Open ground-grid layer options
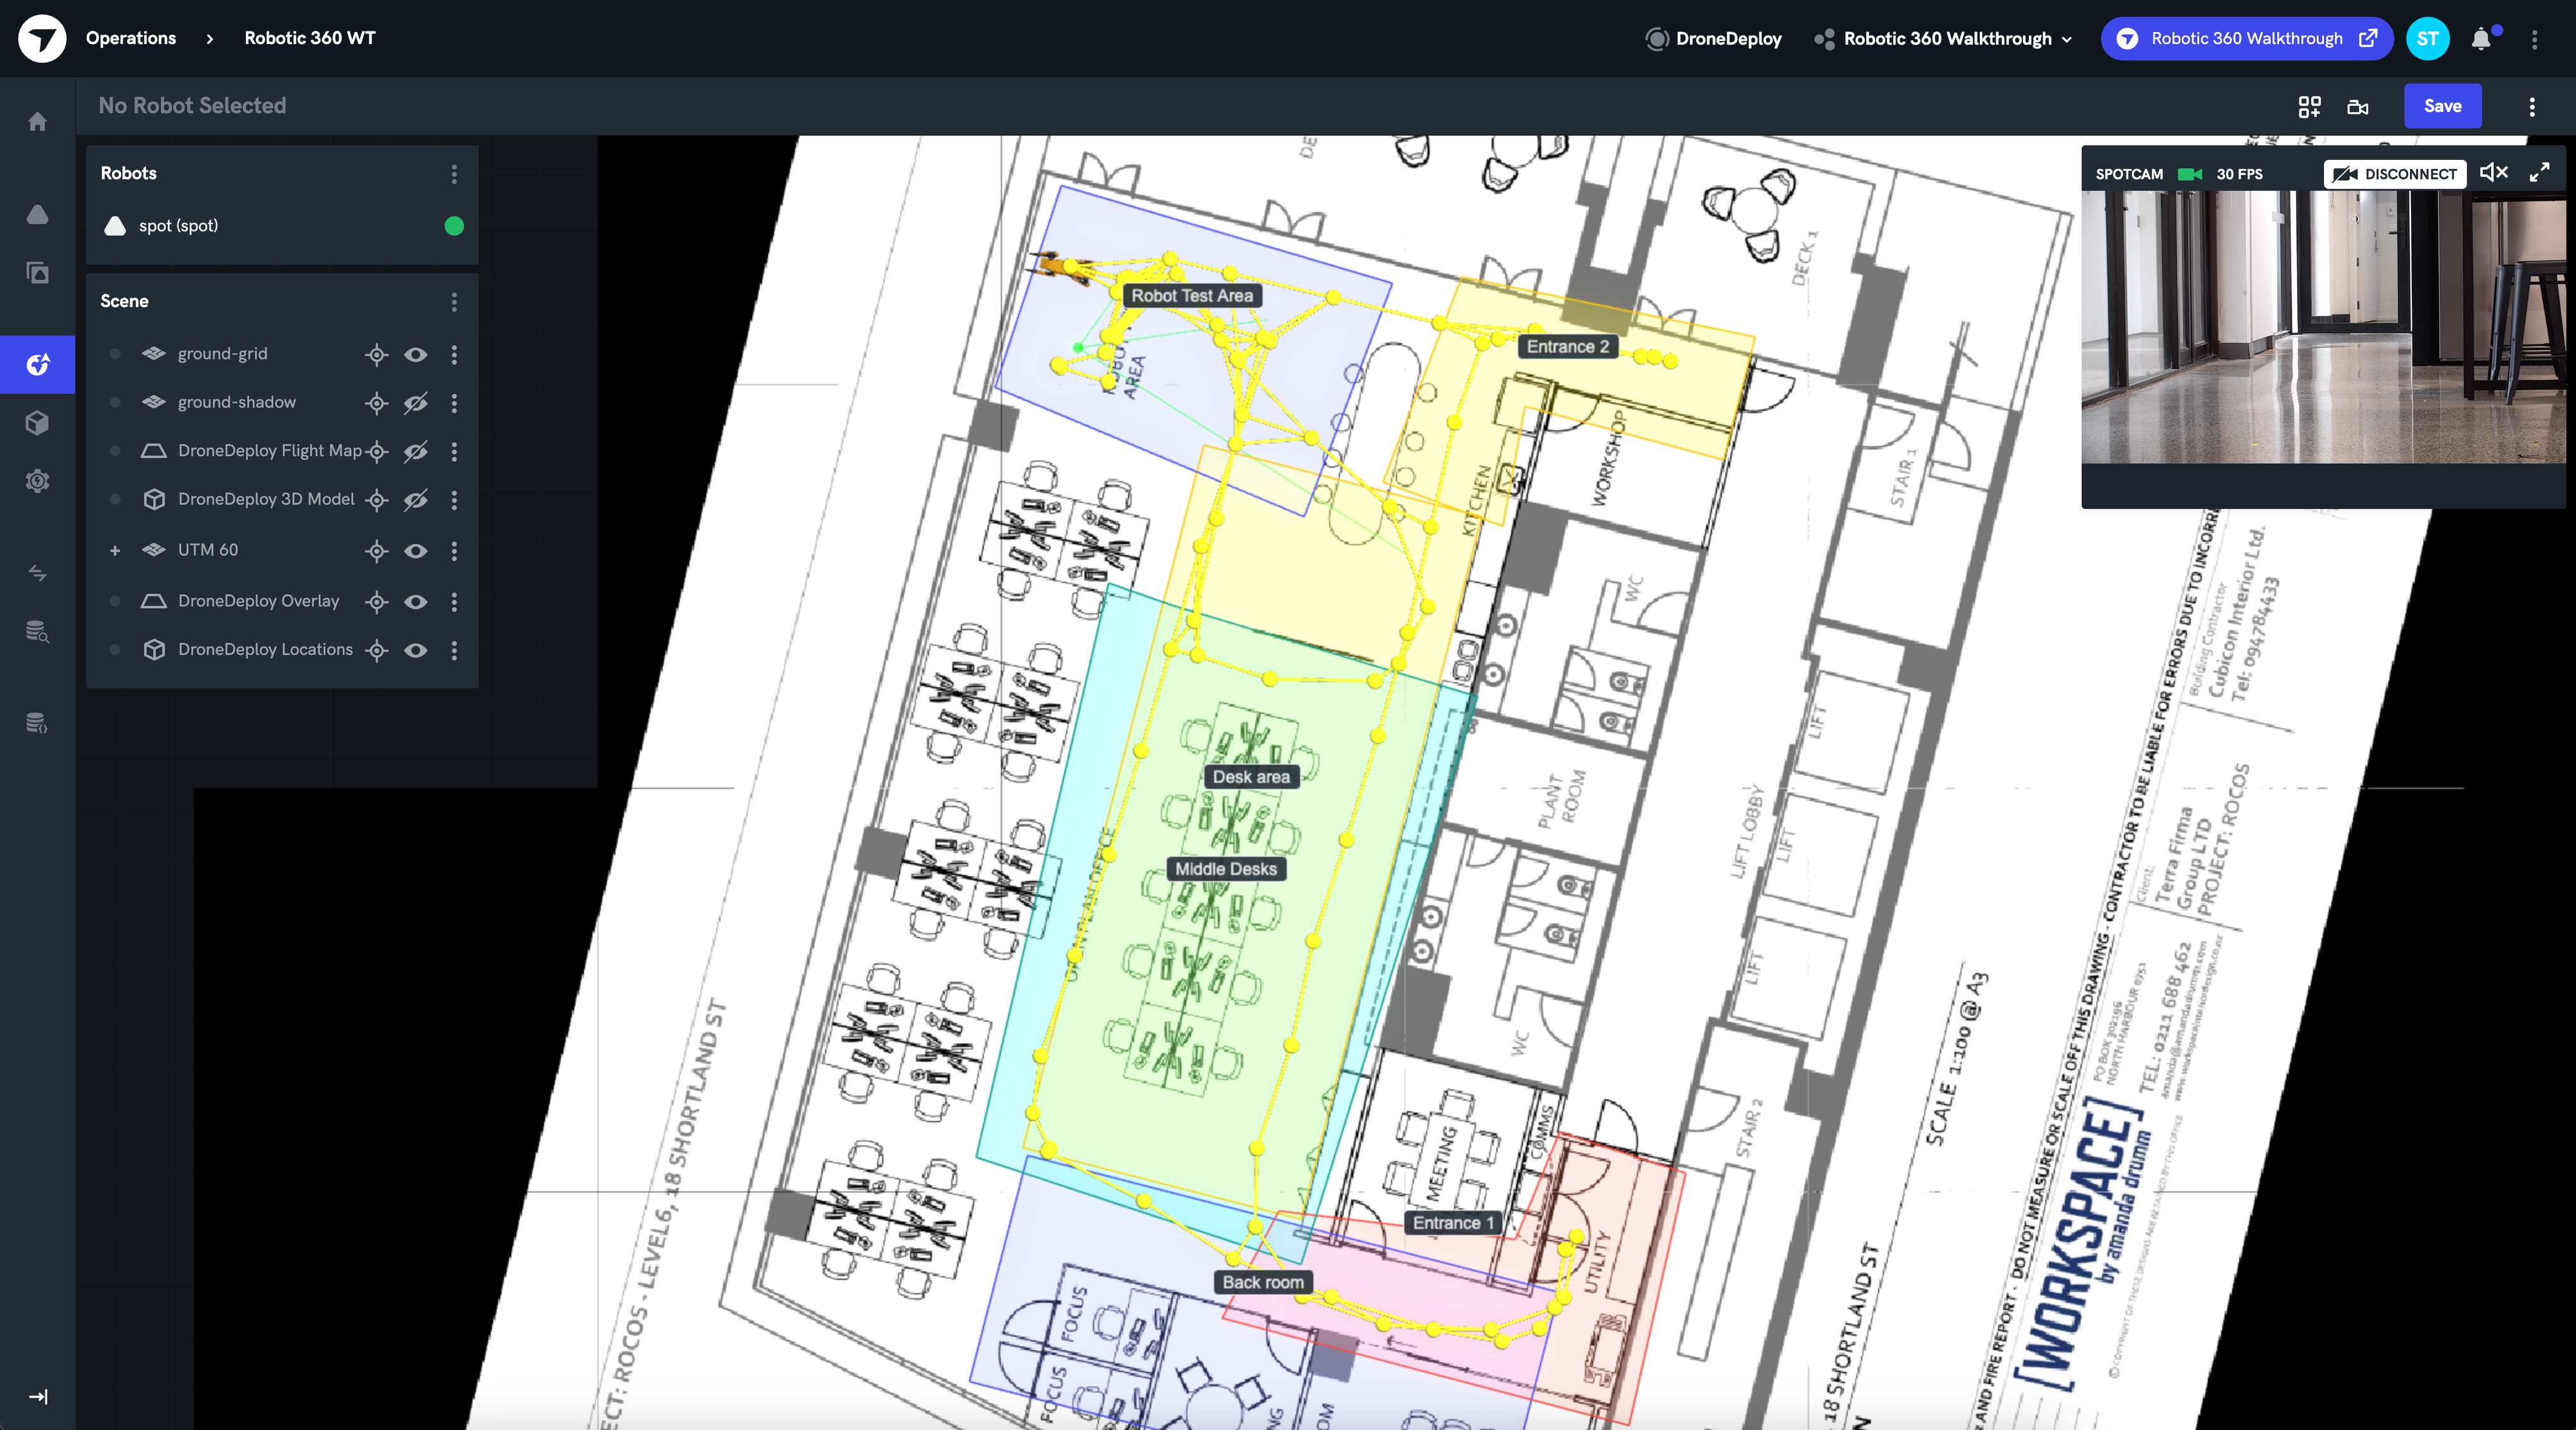This screenshot has height=1430, width=2576. point(454,354)
